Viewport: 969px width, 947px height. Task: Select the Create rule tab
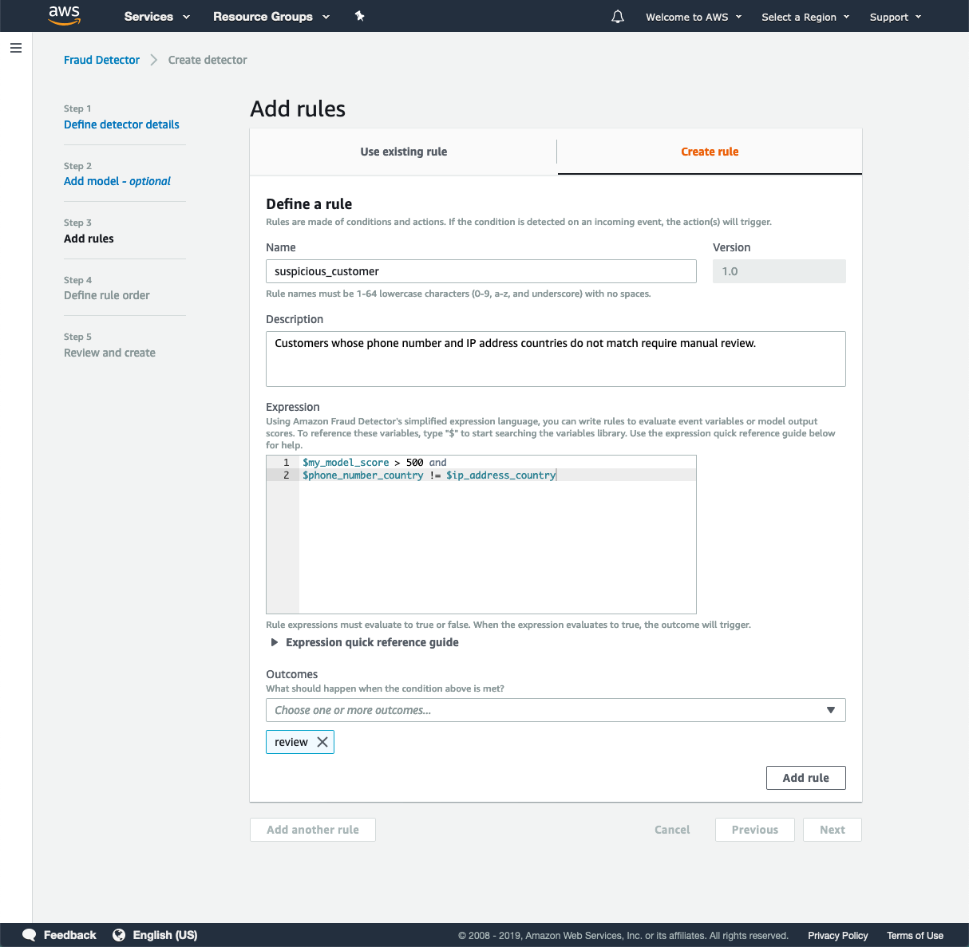[x=710, y=152]
